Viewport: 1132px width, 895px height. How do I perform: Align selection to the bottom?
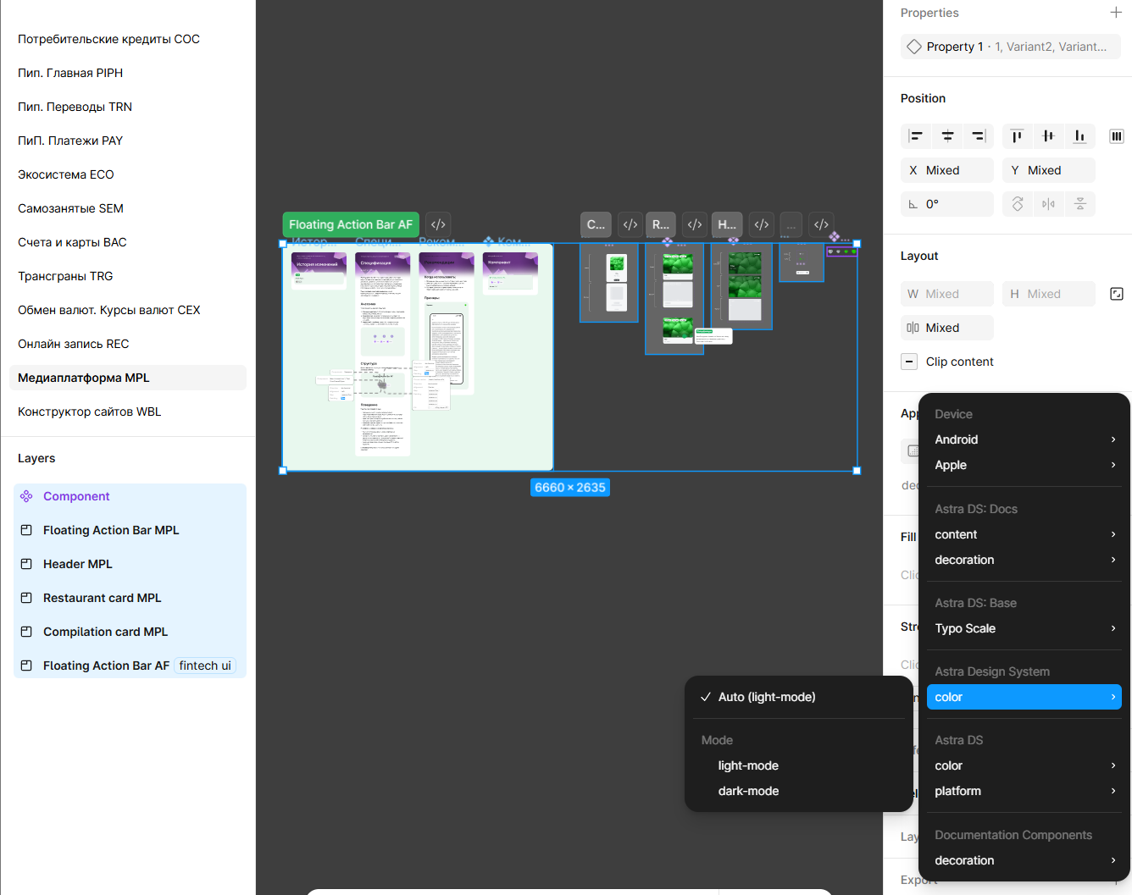(1080, 136)
